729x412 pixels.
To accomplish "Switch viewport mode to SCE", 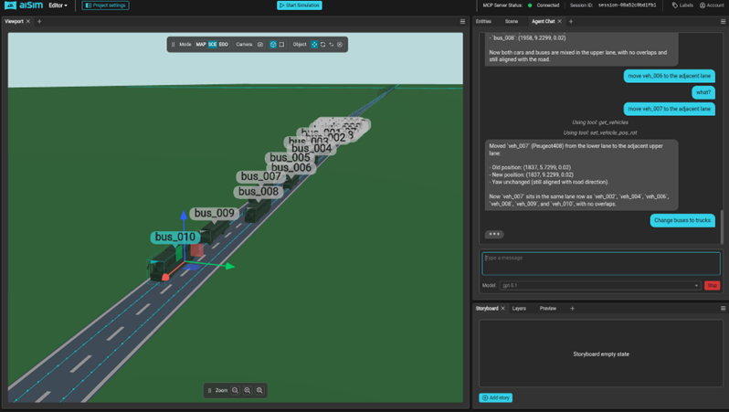I will pos(213,45).
